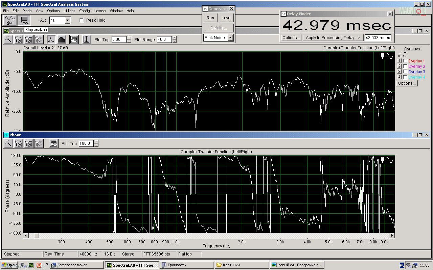Click overlay Set button 4
Viewport: 433px width, 270px height.
(399, 77)
